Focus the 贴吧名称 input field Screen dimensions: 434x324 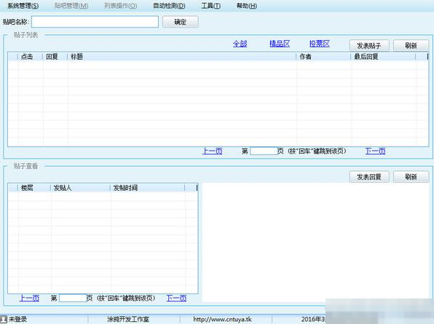95,22
